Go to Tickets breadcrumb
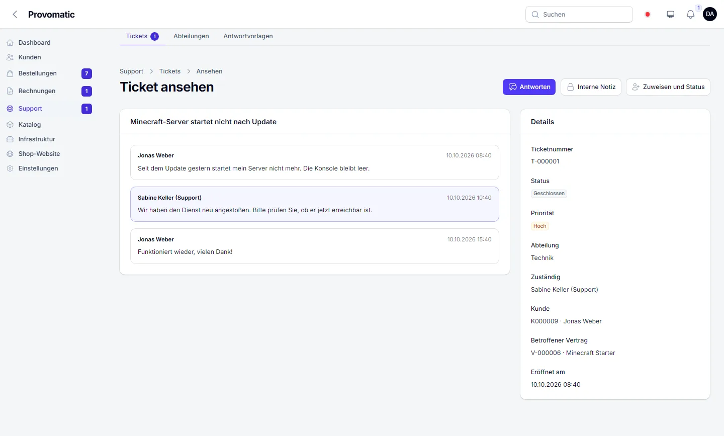 point(169,71)
